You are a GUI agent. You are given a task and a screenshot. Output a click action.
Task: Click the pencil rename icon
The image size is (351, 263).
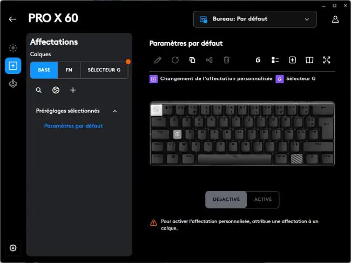tap(158, 60)
